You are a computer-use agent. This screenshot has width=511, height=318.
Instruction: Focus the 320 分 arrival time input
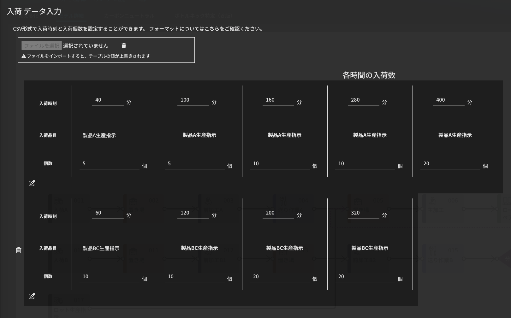(x=363, y=213)
